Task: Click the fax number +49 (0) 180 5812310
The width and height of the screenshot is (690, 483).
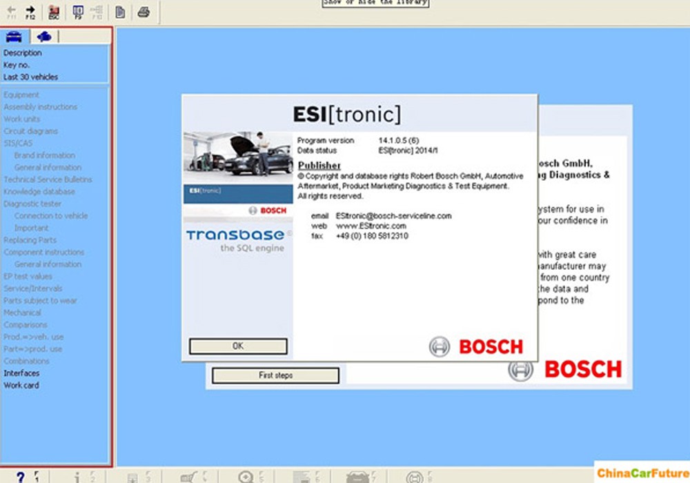Action: pyautogui.click(x=373, y=236)
